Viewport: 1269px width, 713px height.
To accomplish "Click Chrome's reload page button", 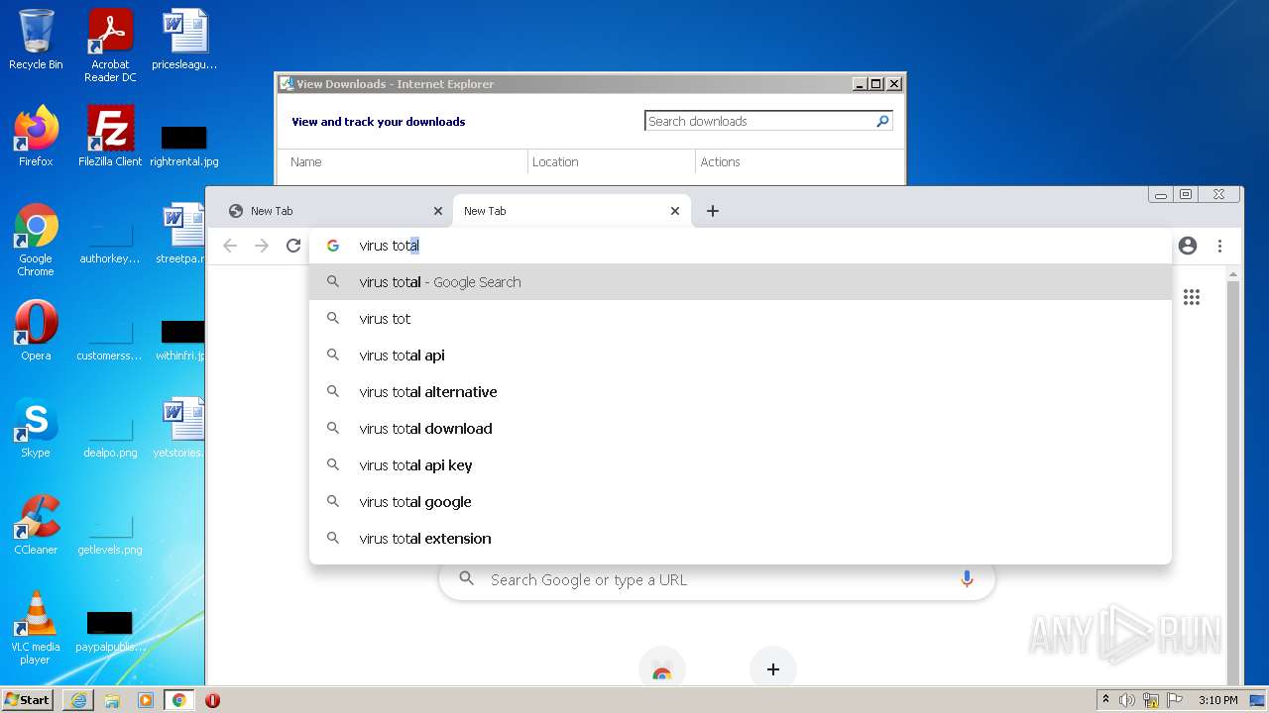I will [x=293, y=246].
